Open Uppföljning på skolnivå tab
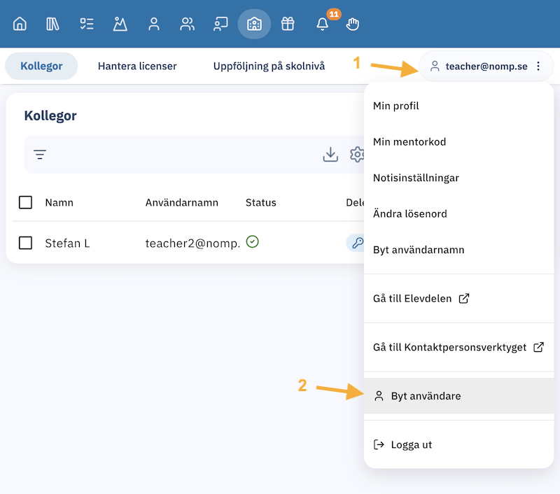560x494 pixels. point(269,66)
